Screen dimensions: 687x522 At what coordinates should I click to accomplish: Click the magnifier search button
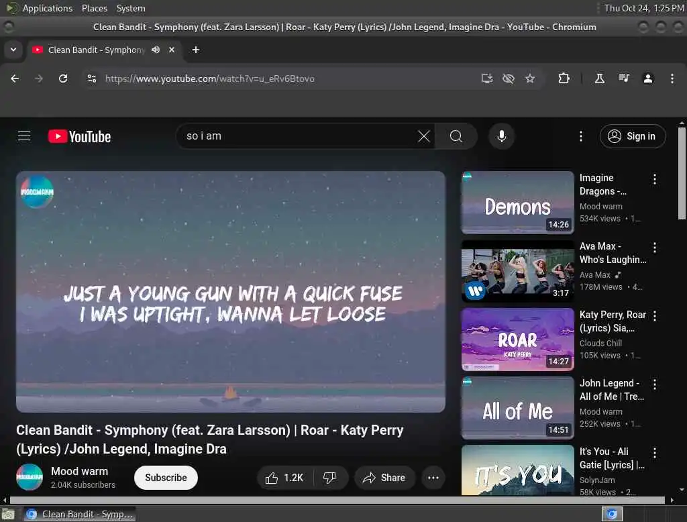[x=456, y=136]
